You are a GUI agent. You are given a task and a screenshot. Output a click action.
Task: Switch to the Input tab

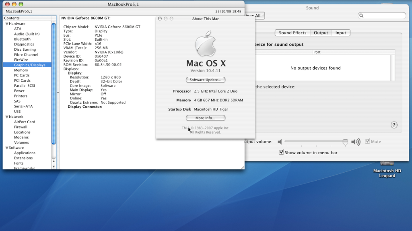[x=341, y=33]
